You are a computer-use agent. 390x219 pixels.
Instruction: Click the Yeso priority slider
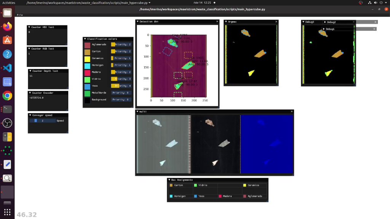coord(121,86)
